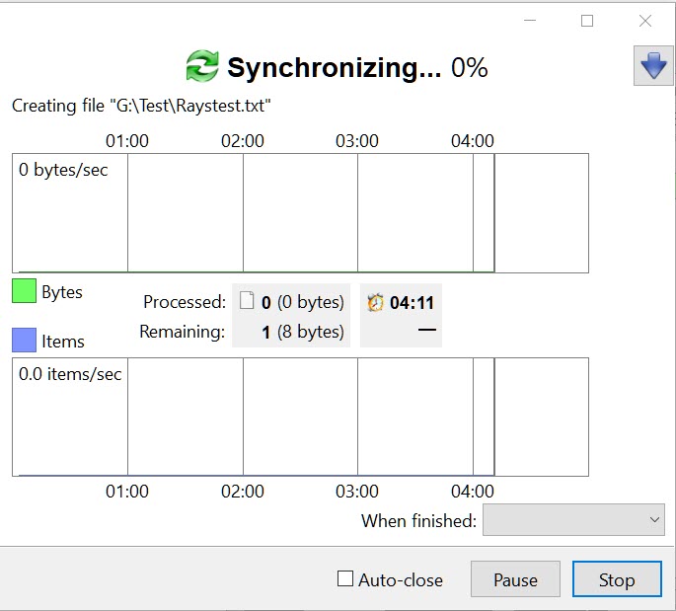Click the green synchronizing arrows icon
676x611 pixels.
click(202, 66)
